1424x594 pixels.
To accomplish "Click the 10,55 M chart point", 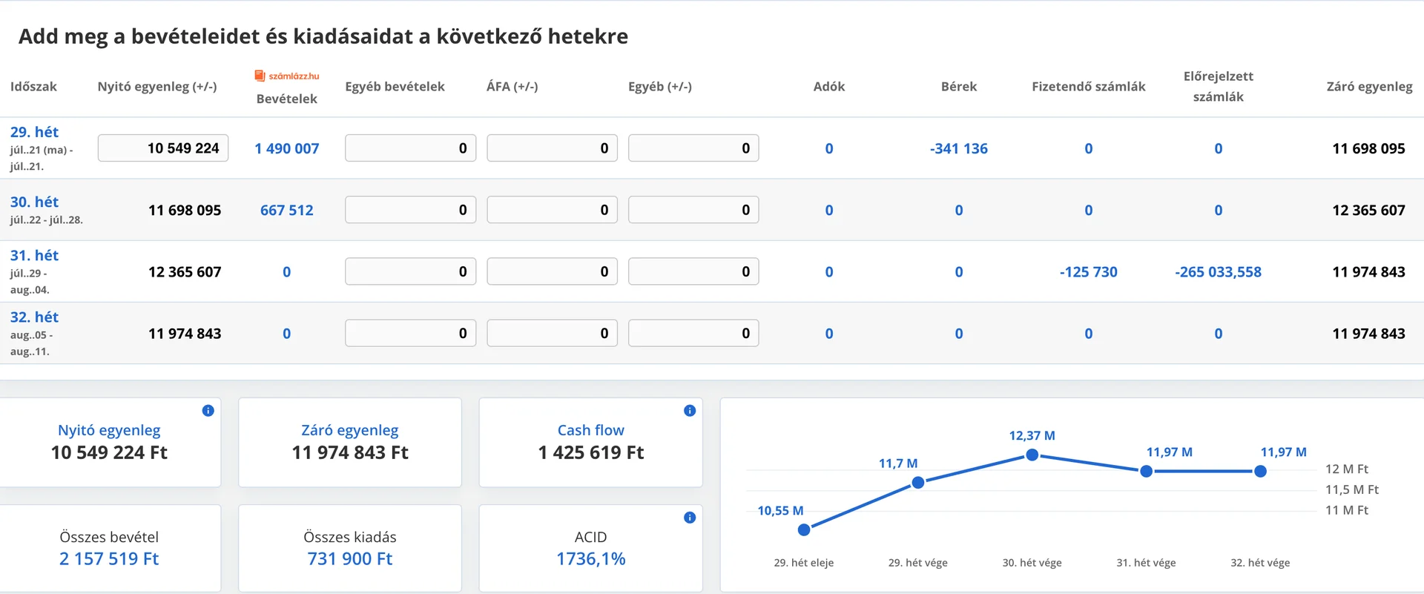I will (x=804, y=529).
